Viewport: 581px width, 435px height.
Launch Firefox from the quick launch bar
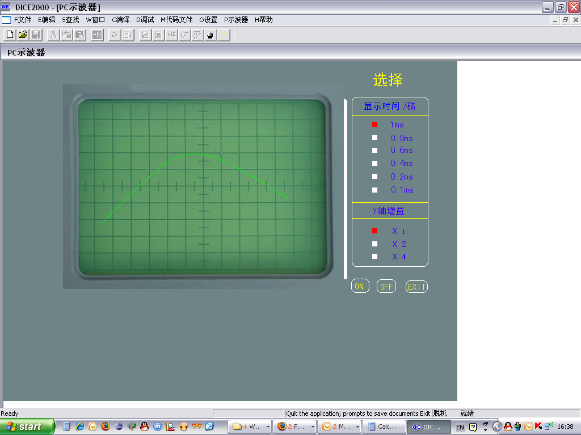tap(106, 427)
